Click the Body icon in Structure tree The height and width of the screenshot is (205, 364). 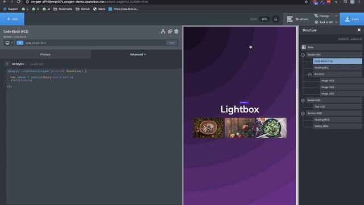click(x=304, y=47)
